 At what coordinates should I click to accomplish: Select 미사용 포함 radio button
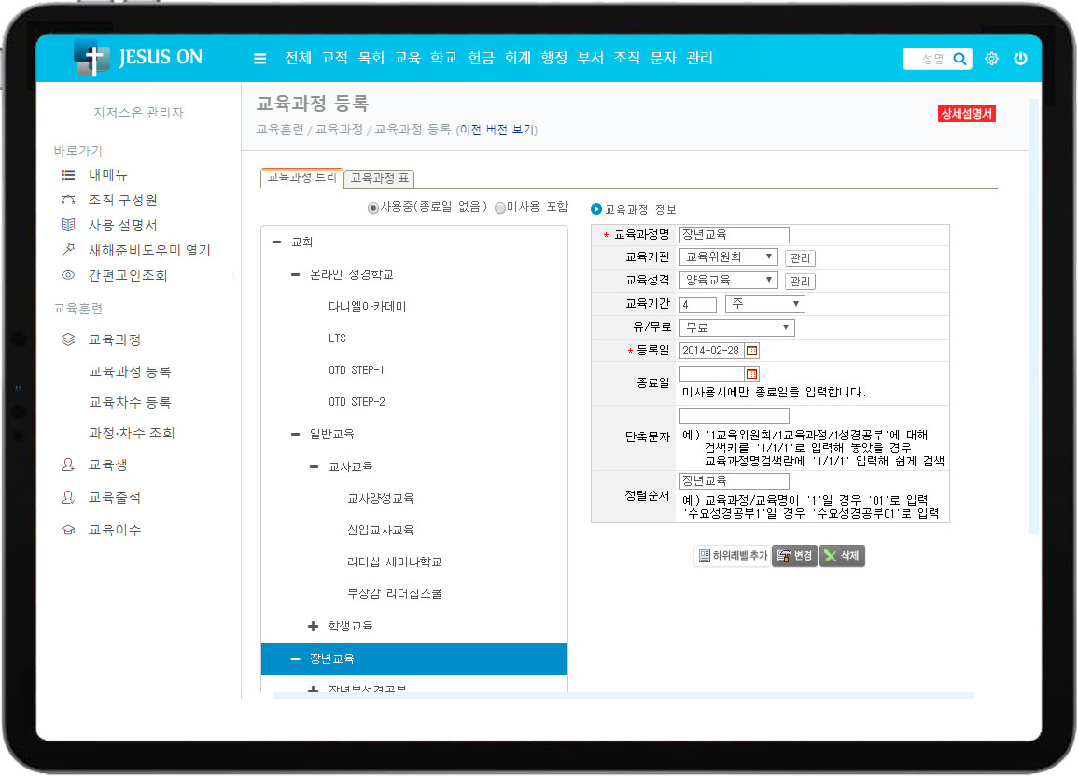pos(499,208)
